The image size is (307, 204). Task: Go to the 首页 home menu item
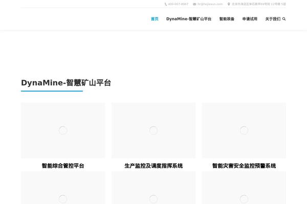tap(155, 19)
